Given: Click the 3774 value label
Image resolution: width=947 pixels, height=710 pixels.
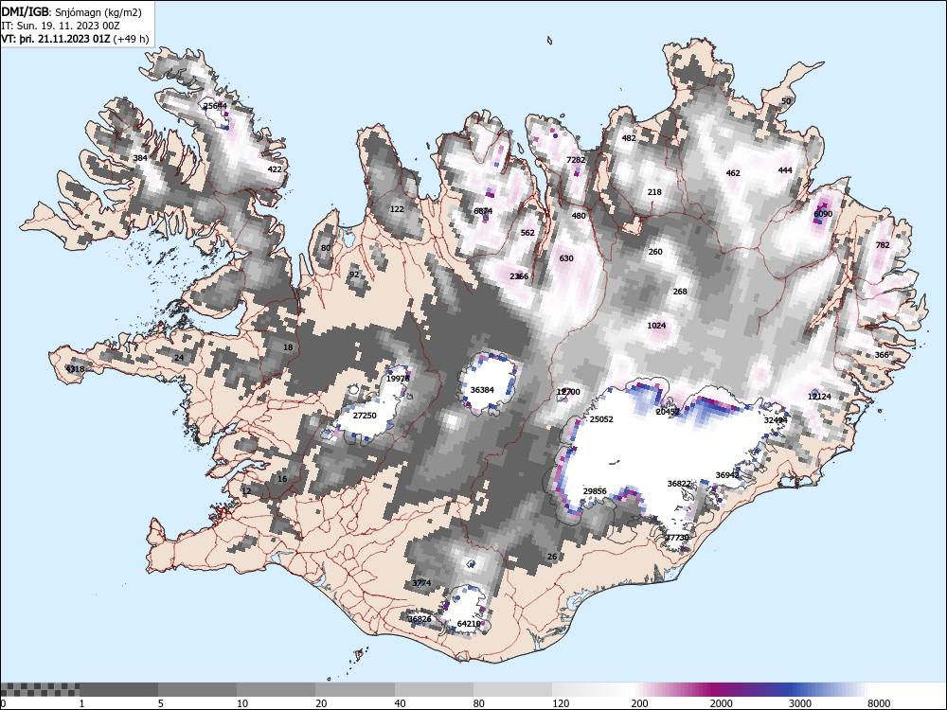Looking at the screenshot, I should [x=421, y=582].
